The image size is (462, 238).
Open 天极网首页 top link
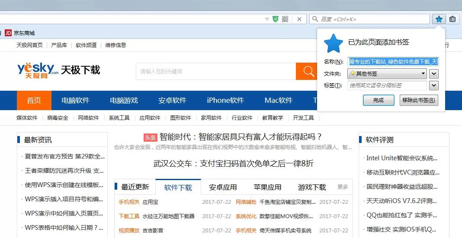click(x=29, y=45)
